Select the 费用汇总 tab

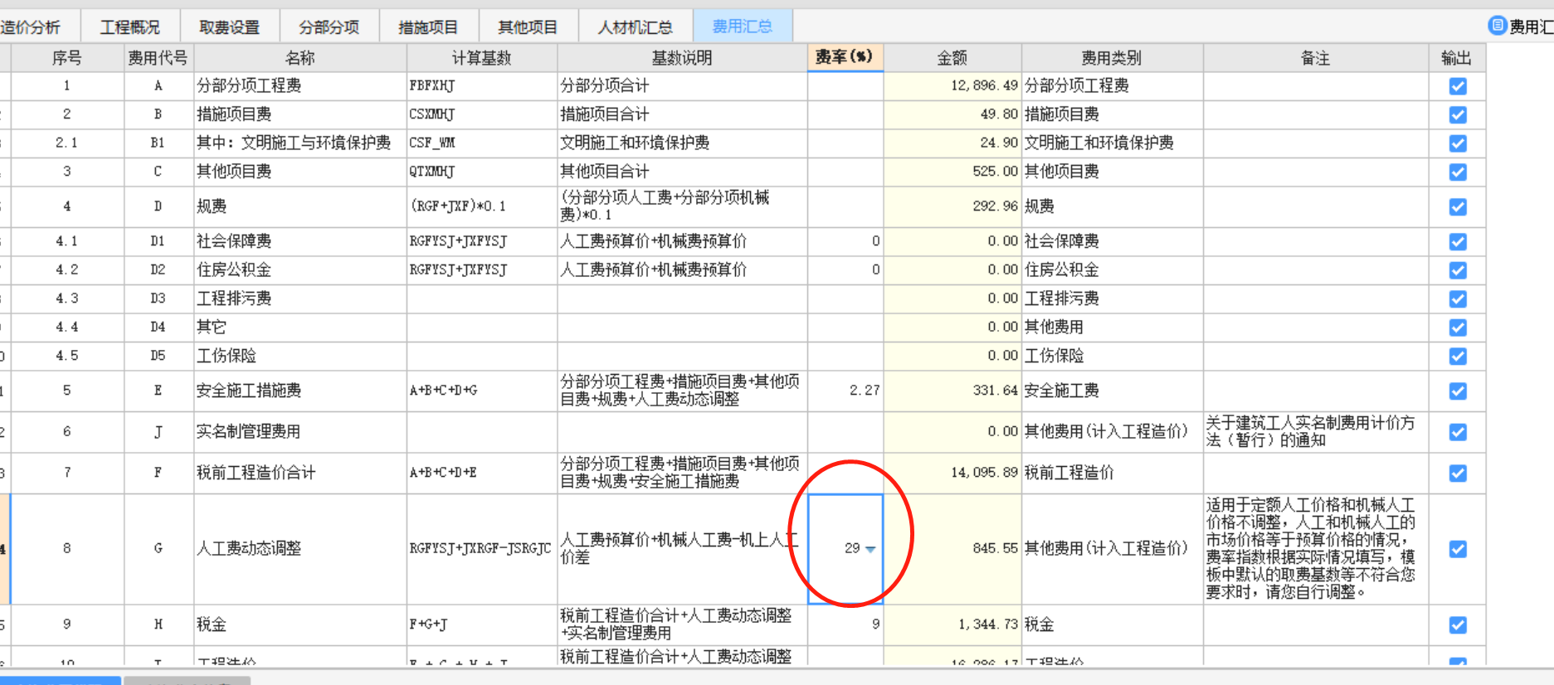tap(743, 27)
